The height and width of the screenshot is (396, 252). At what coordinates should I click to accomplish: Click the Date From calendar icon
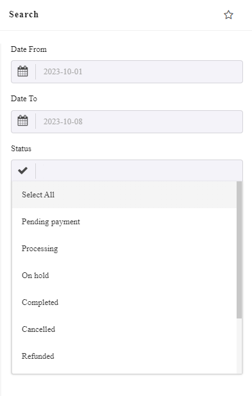[x=22, y=71]
